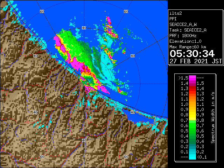Pick the yellow legend swatch between 0.8 and 0.9
224x168 pixels.
(x=192, y=115)
